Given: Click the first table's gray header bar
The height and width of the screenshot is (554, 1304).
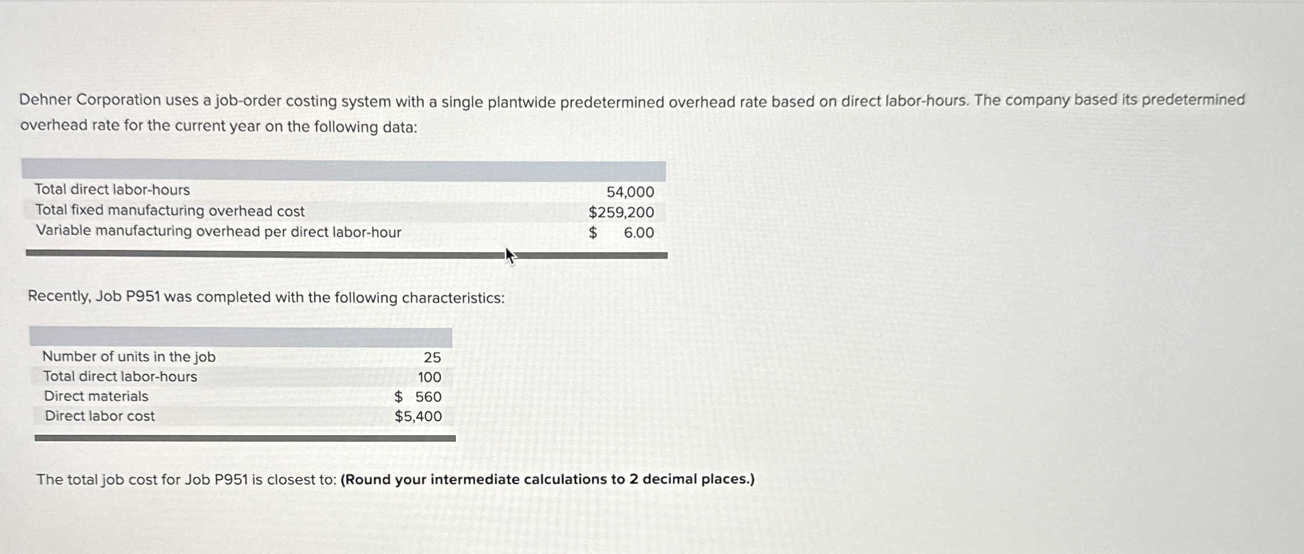Looking at the screenshot, I should point(344,170).
